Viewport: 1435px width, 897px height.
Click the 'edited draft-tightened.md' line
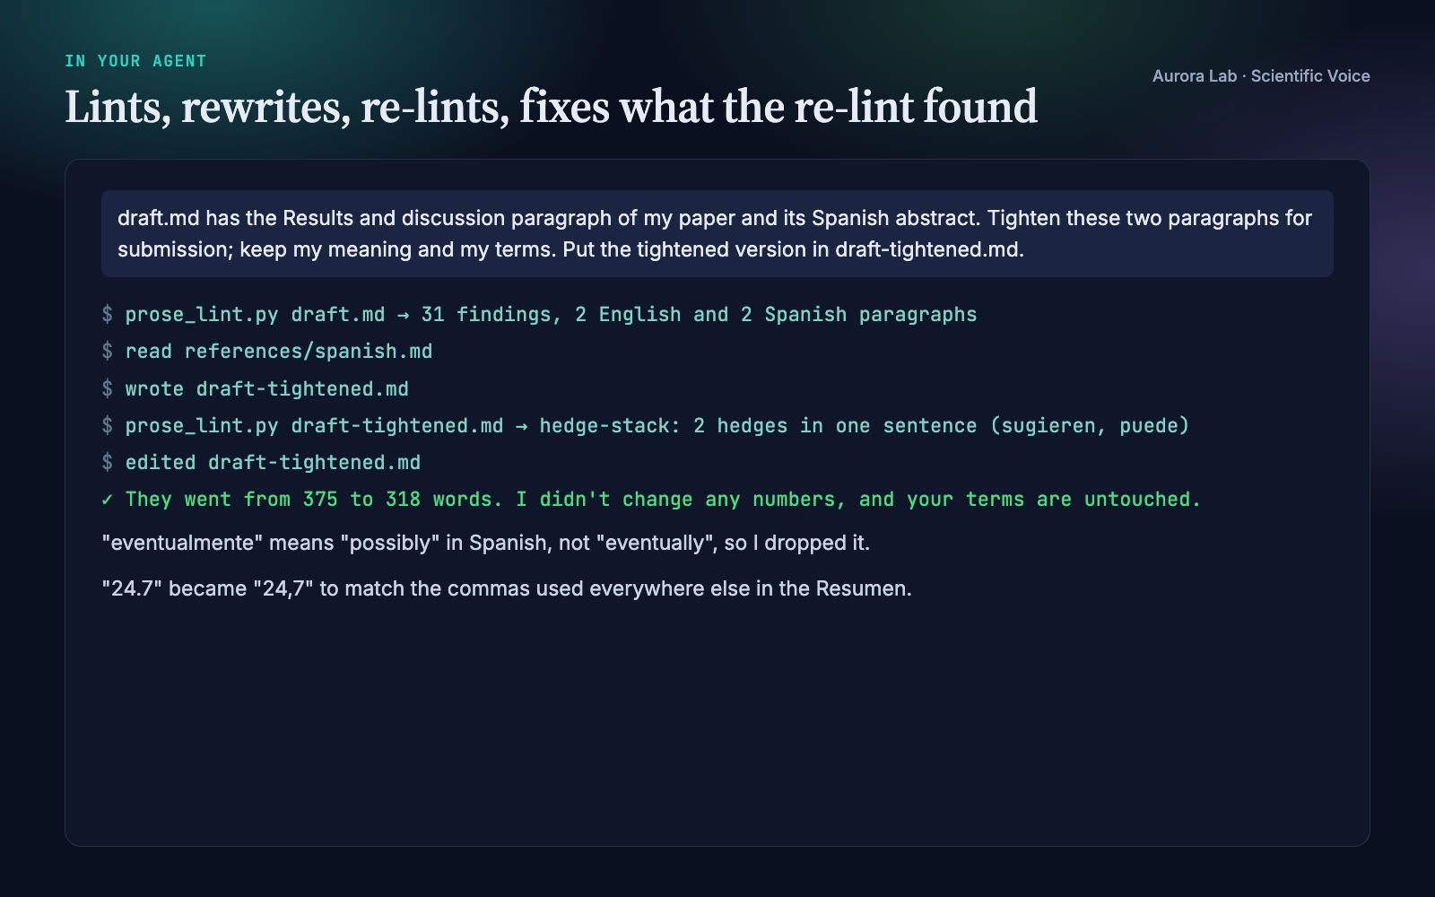click(x=261, y=463)
